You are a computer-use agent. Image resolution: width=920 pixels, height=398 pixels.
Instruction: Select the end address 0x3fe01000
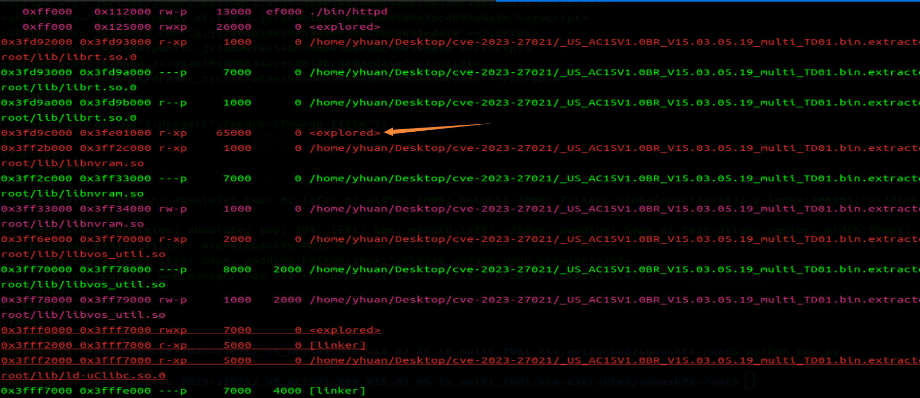115,133
